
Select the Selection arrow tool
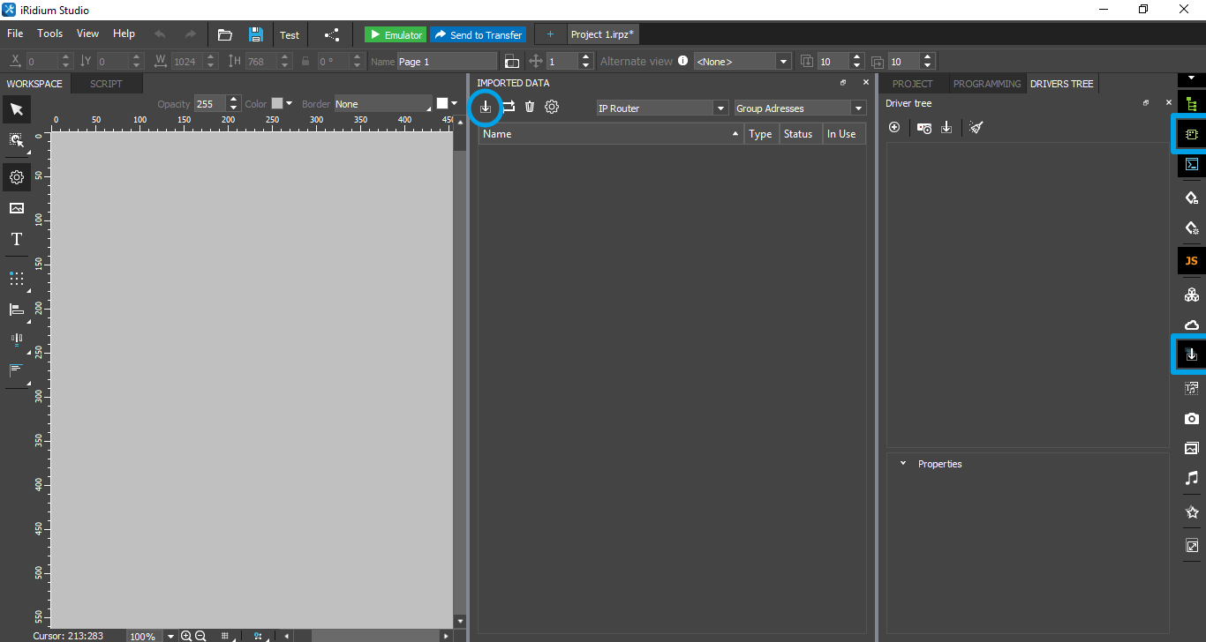pyautogui.click(x=15, y=108)
